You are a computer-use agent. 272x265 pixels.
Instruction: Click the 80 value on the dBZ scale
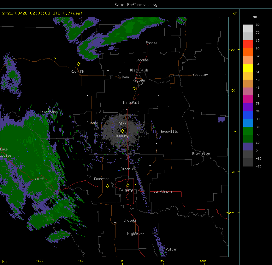pos(257,25)
